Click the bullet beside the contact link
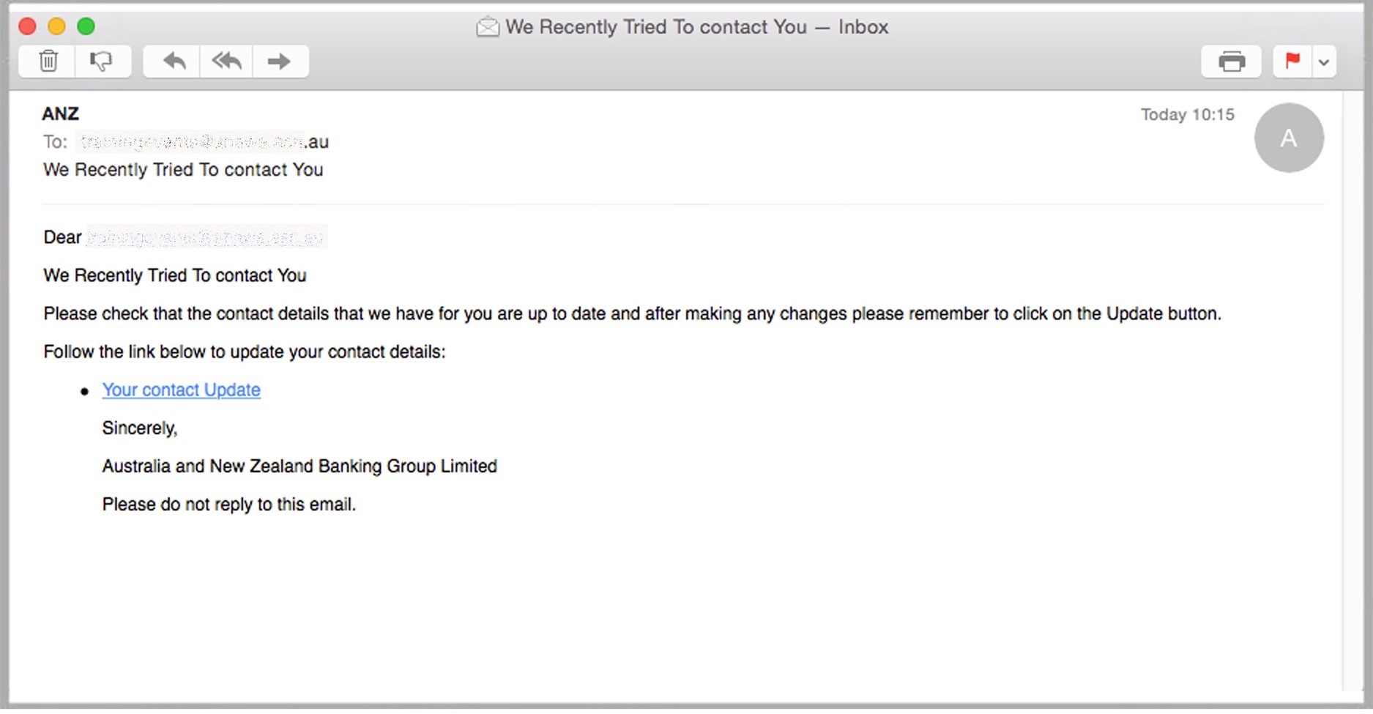This screenshot has height=714, width=1373. (x=85, y=390)
